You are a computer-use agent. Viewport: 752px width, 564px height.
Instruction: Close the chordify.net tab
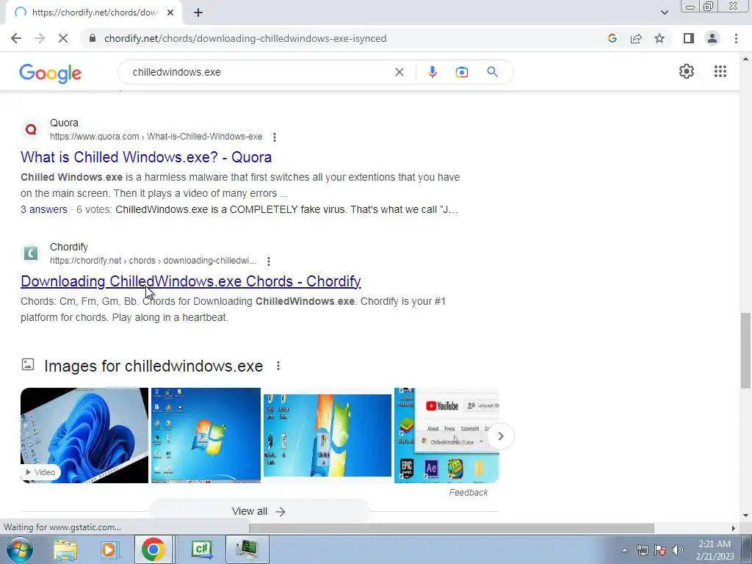[x=170, y=12]
